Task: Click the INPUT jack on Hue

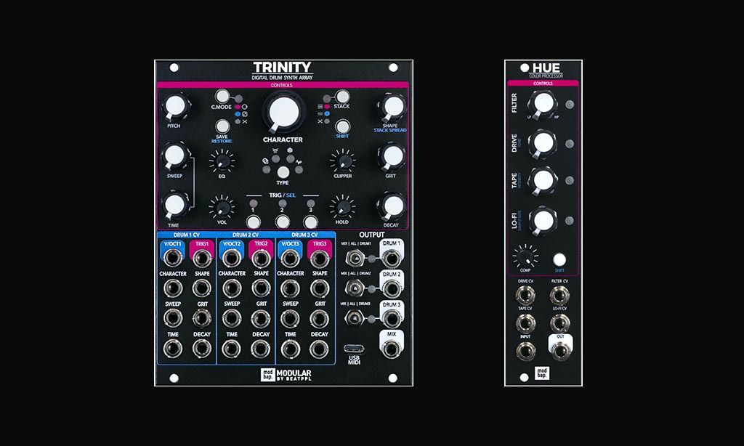Action: [x=525, y=351]
